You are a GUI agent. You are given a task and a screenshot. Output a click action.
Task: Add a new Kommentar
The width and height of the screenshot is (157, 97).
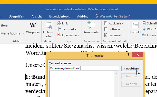point(91,28)
